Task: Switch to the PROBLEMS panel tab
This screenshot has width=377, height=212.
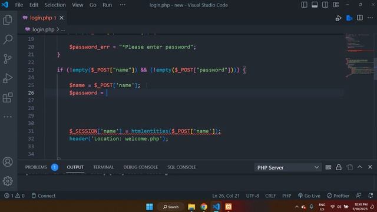Action: [36, 167]
